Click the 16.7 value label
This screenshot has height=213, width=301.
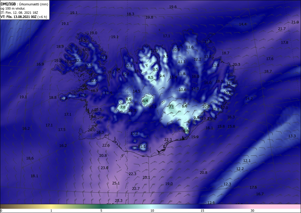click(260, 194)
